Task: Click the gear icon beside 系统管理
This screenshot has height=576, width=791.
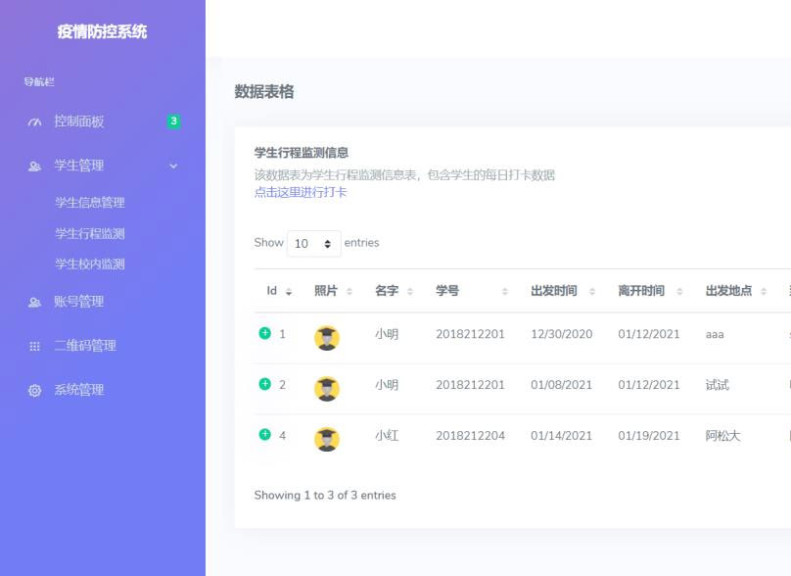Action: pyautogui.click(x=34, y=390)
